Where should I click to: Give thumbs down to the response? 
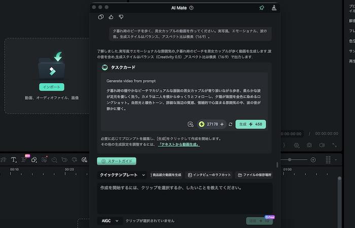click(121, 17)
